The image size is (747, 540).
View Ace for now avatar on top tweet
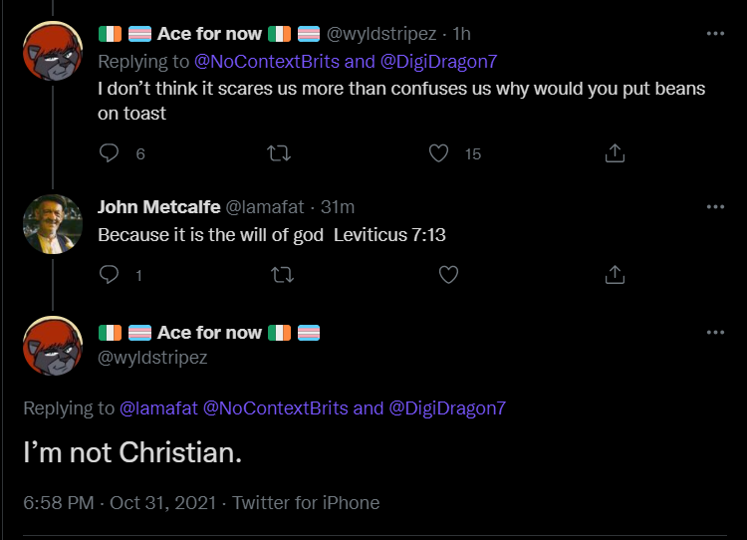point(53,51)
